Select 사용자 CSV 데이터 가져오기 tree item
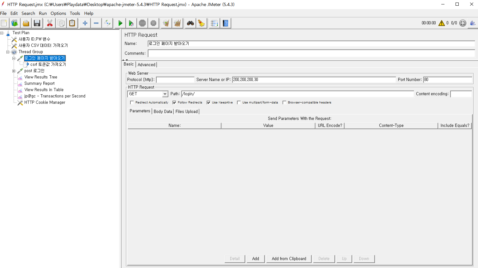 (x=43, y=46)
